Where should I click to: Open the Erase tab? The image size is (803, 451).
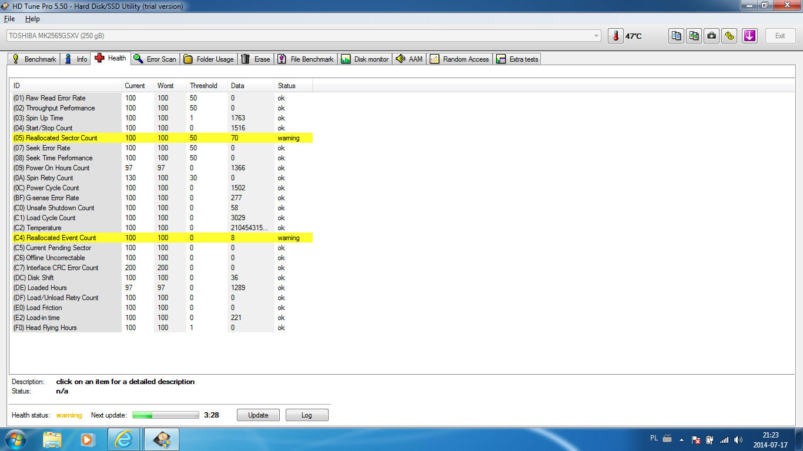[256, 59]
